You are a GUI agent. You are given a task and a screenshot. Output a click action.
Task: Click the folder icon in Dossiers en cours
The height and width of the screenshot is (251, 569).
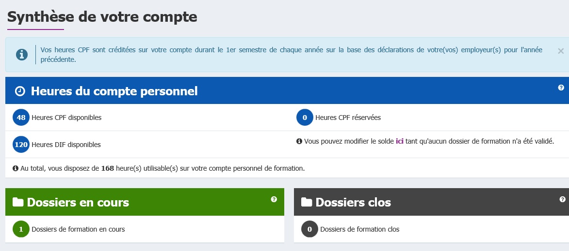(x=18, y=202)
